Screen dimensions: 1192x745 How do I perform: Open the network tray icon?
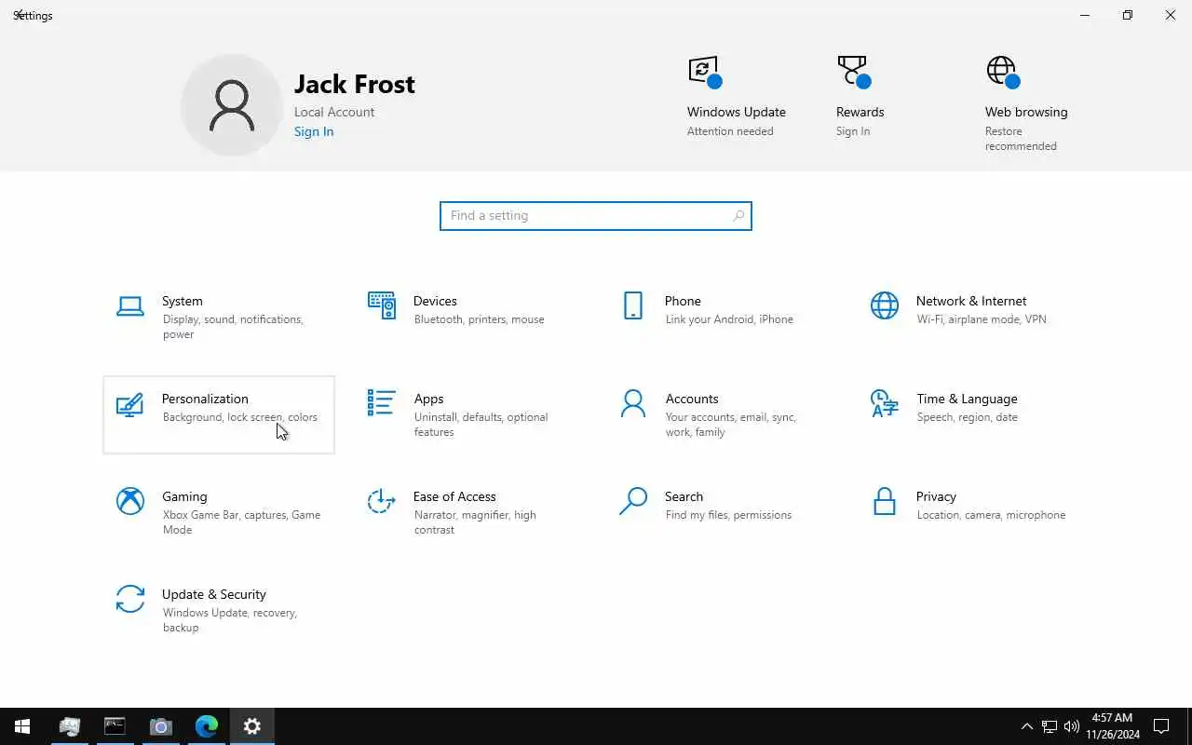(x=1049, y=726)
